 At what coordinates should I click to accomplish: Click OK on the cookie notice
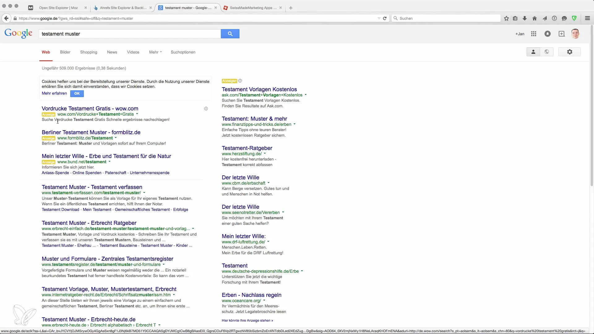tap(77, 93)
